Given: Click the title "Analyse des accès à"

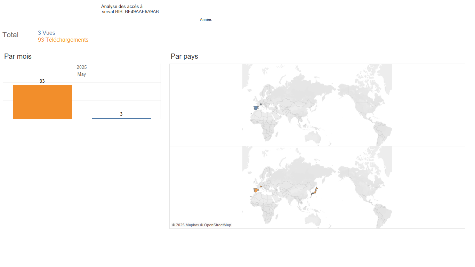Looking at the screenshot, I should (x=122, y=7).
